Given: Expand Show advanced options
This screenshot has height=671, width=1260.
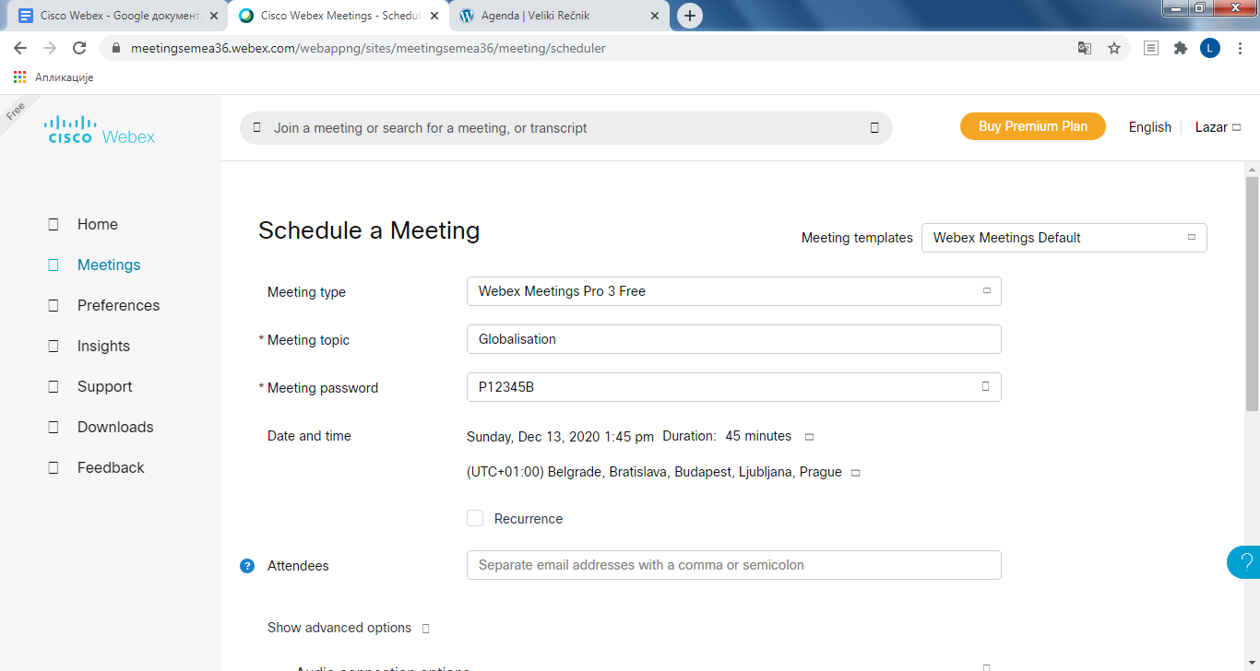Looking at the screenshot, I should (x=349, y=628).
